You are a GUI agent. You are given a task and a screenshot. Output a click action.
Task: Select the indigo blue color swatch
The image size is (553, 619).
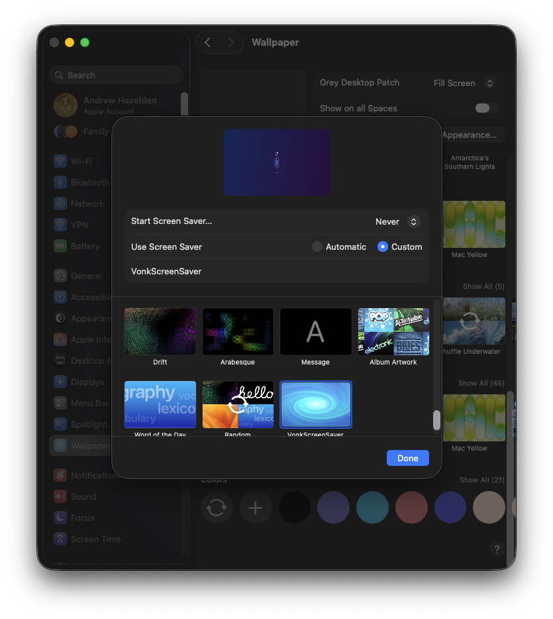pos(450,507)
